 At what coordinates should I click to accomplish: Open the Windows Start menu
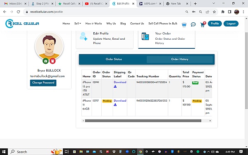pos(4,152)
